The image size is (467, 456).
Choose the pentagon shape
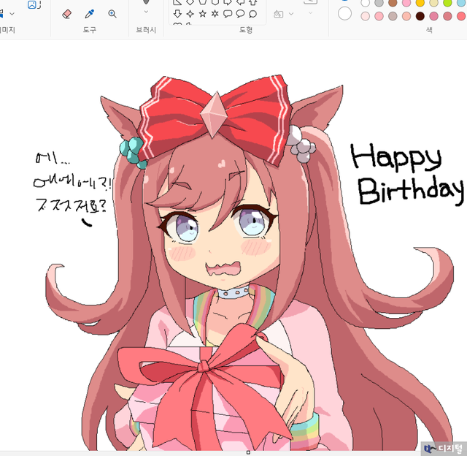(x=203, y=2)
